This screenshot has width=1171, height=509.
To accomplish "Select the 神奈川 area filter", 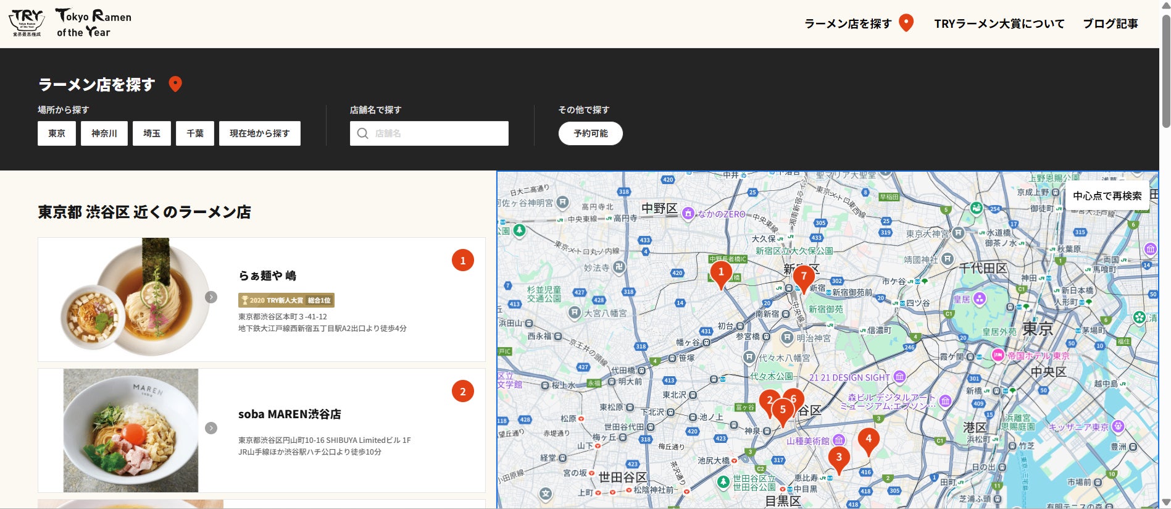I will click(104, 133).
